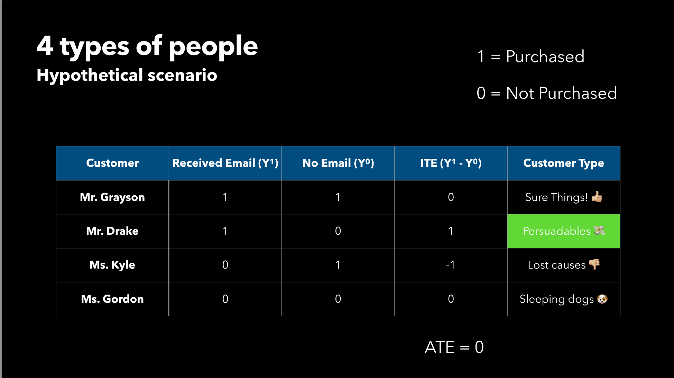Click the -1 ITE value for Ms. Kyle

[x=450, y=265]
